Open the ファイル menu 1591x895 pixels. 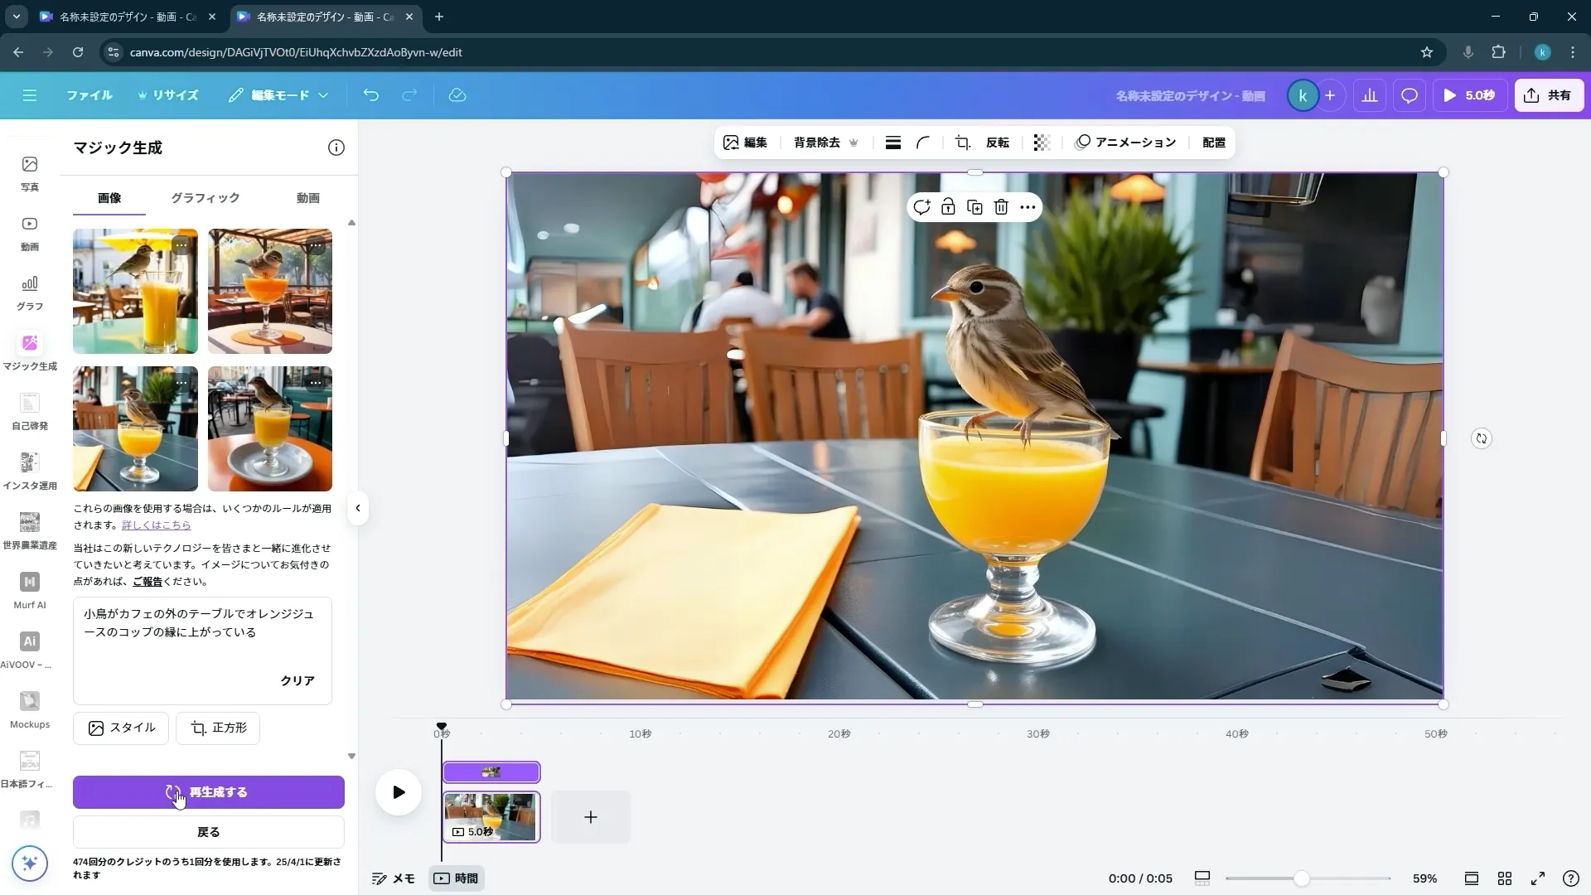coord(89,95)
